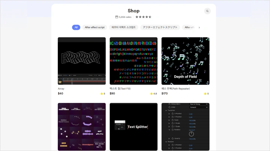Click the $90 price
270x151 pixels.
coord(112,94)
